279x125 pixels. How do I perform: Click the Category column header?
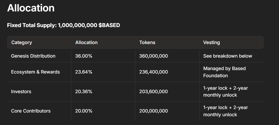(22, 42)
